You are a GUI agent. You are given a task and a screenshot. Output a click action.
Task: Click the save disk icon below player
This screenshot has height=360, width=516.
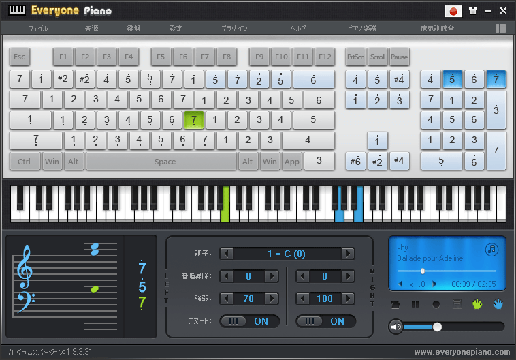tap(457, 304)
